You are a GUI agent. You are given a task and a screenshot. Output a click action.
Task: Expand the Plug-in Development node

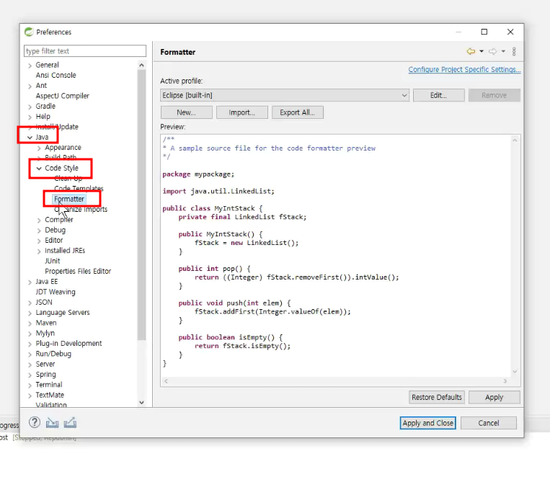point(30,344)
